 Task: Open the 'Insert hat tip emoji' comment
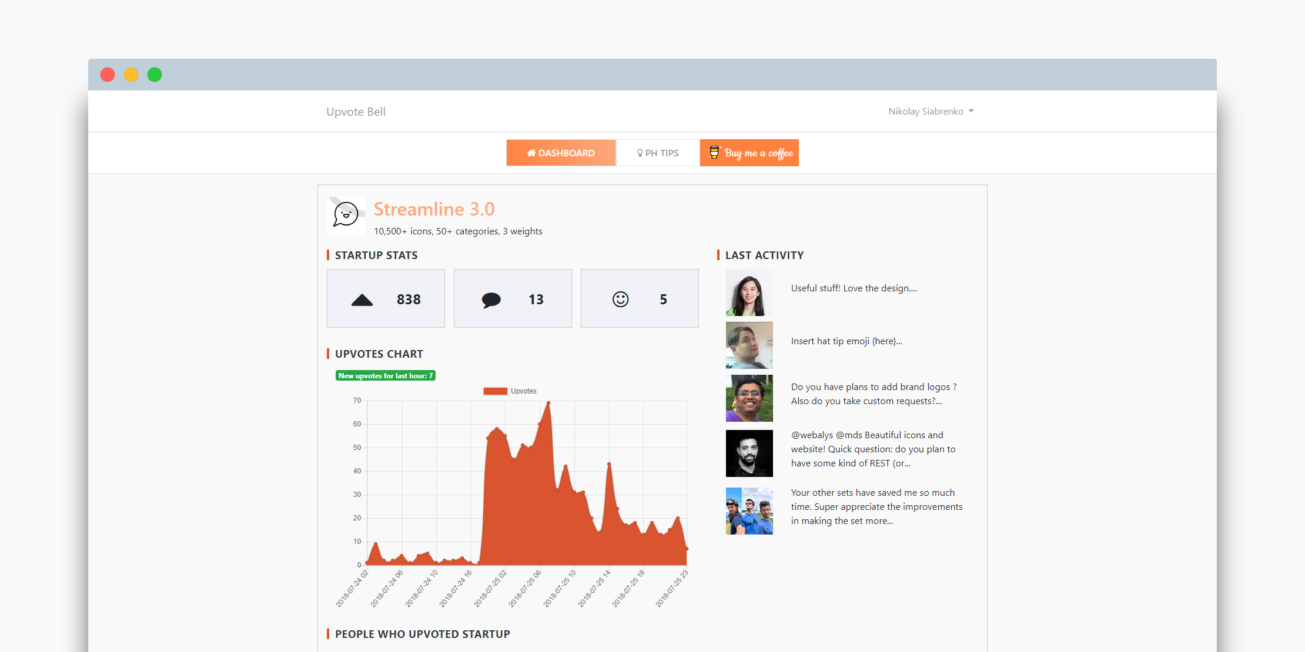[x=846, y=341]
